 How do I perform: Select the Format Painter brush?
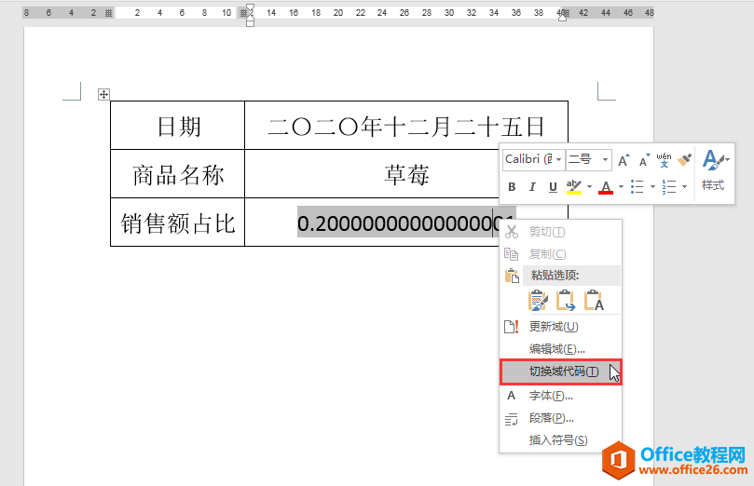(684, 160)
